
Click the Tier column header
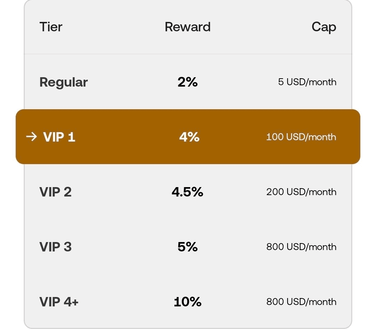tap(51, 27)
